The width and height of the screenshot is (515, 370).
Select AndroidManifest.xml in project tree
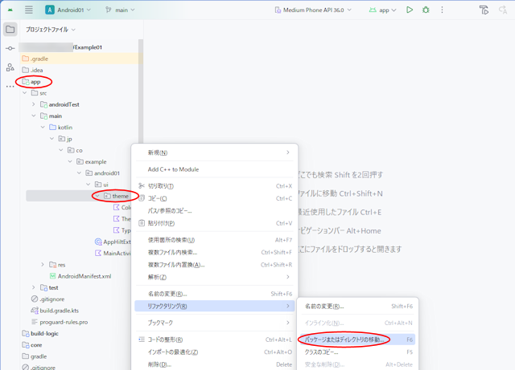coord(84,276)
